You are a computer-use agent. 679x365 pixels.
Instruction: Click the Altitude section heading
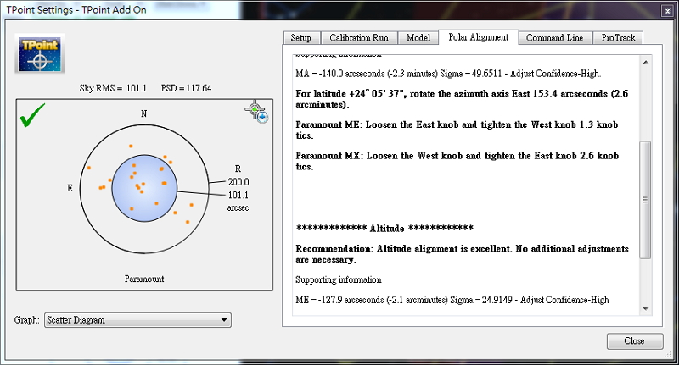pyautogui.click(x=384, y=228)
